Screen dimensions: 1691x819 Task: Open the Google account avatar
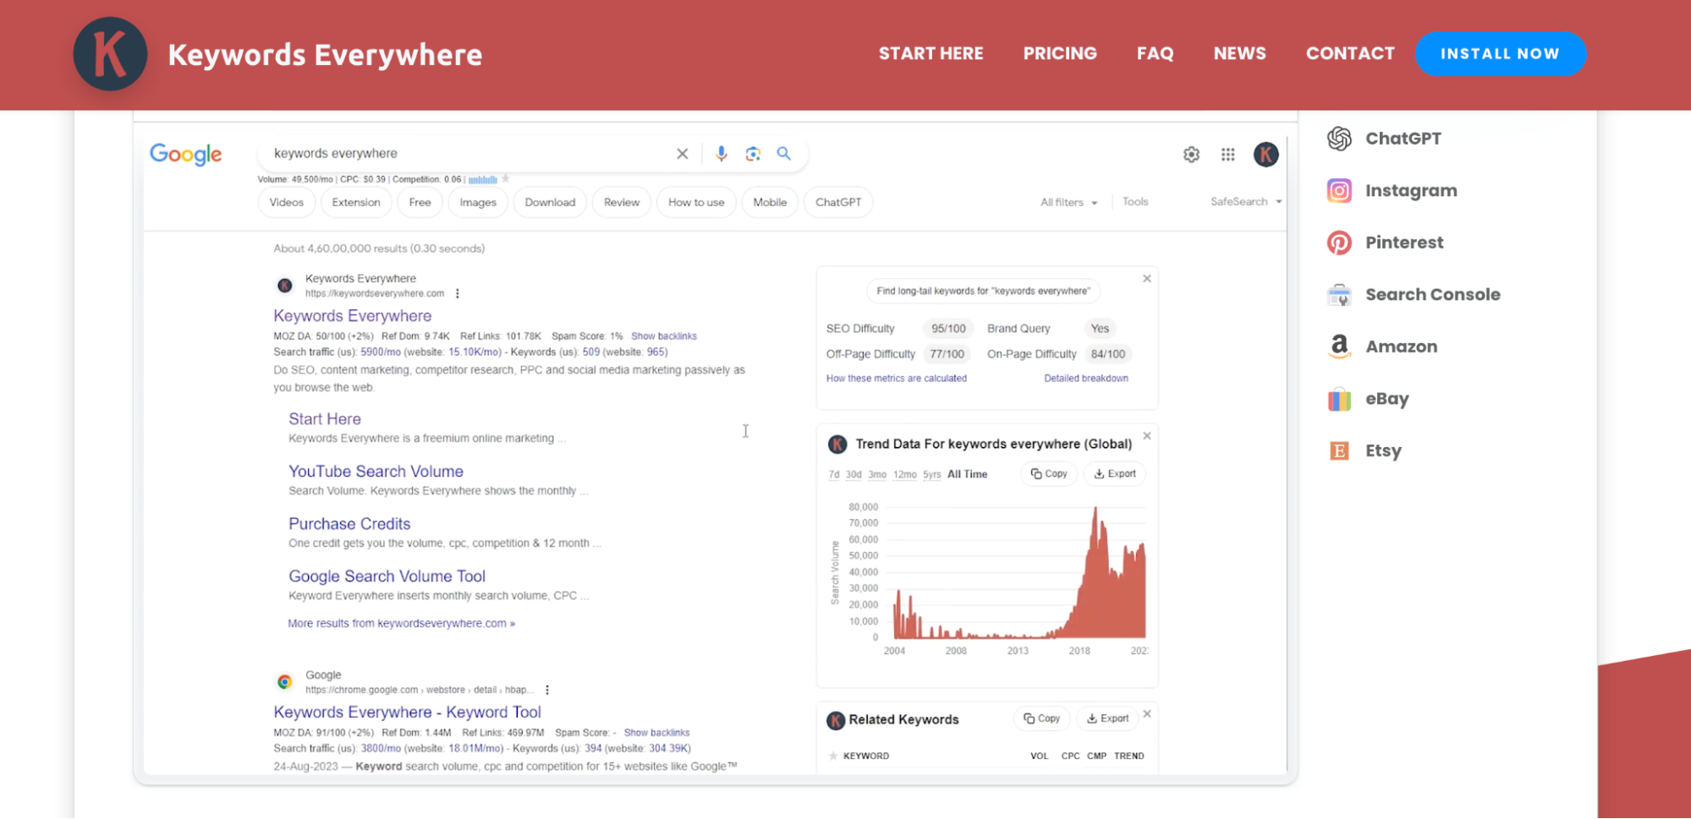1266,155
